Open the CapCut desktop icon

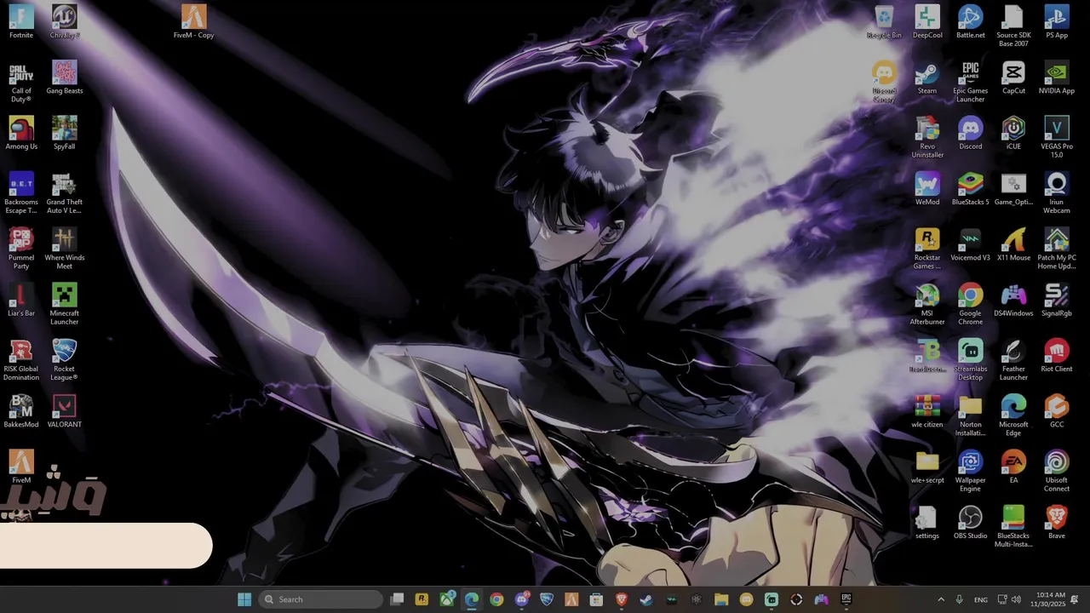click(1013, 77)
